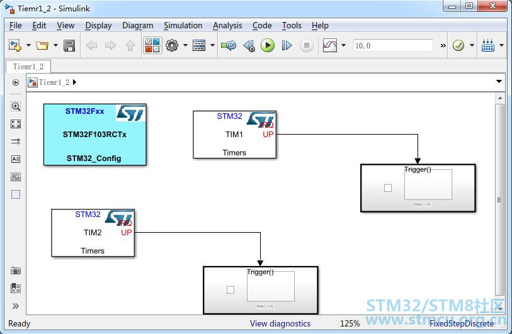This screenshot has height=334, width=512.
Task: Click the Fit to View icon
Action: [x=16, y=124]
